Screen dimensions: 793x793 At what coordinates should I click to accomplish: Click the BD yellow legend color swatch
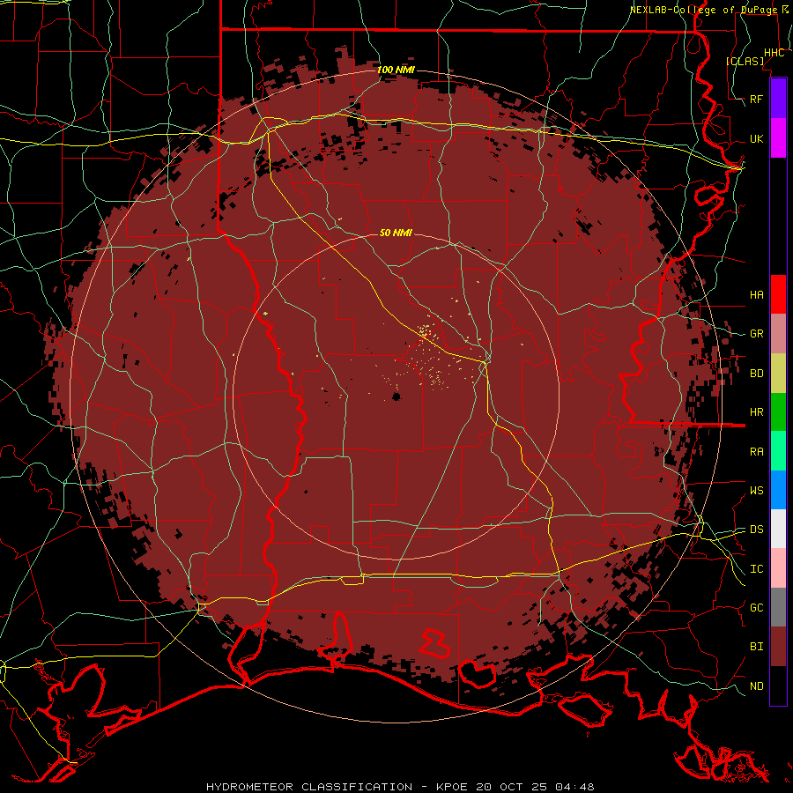[778, 374]
